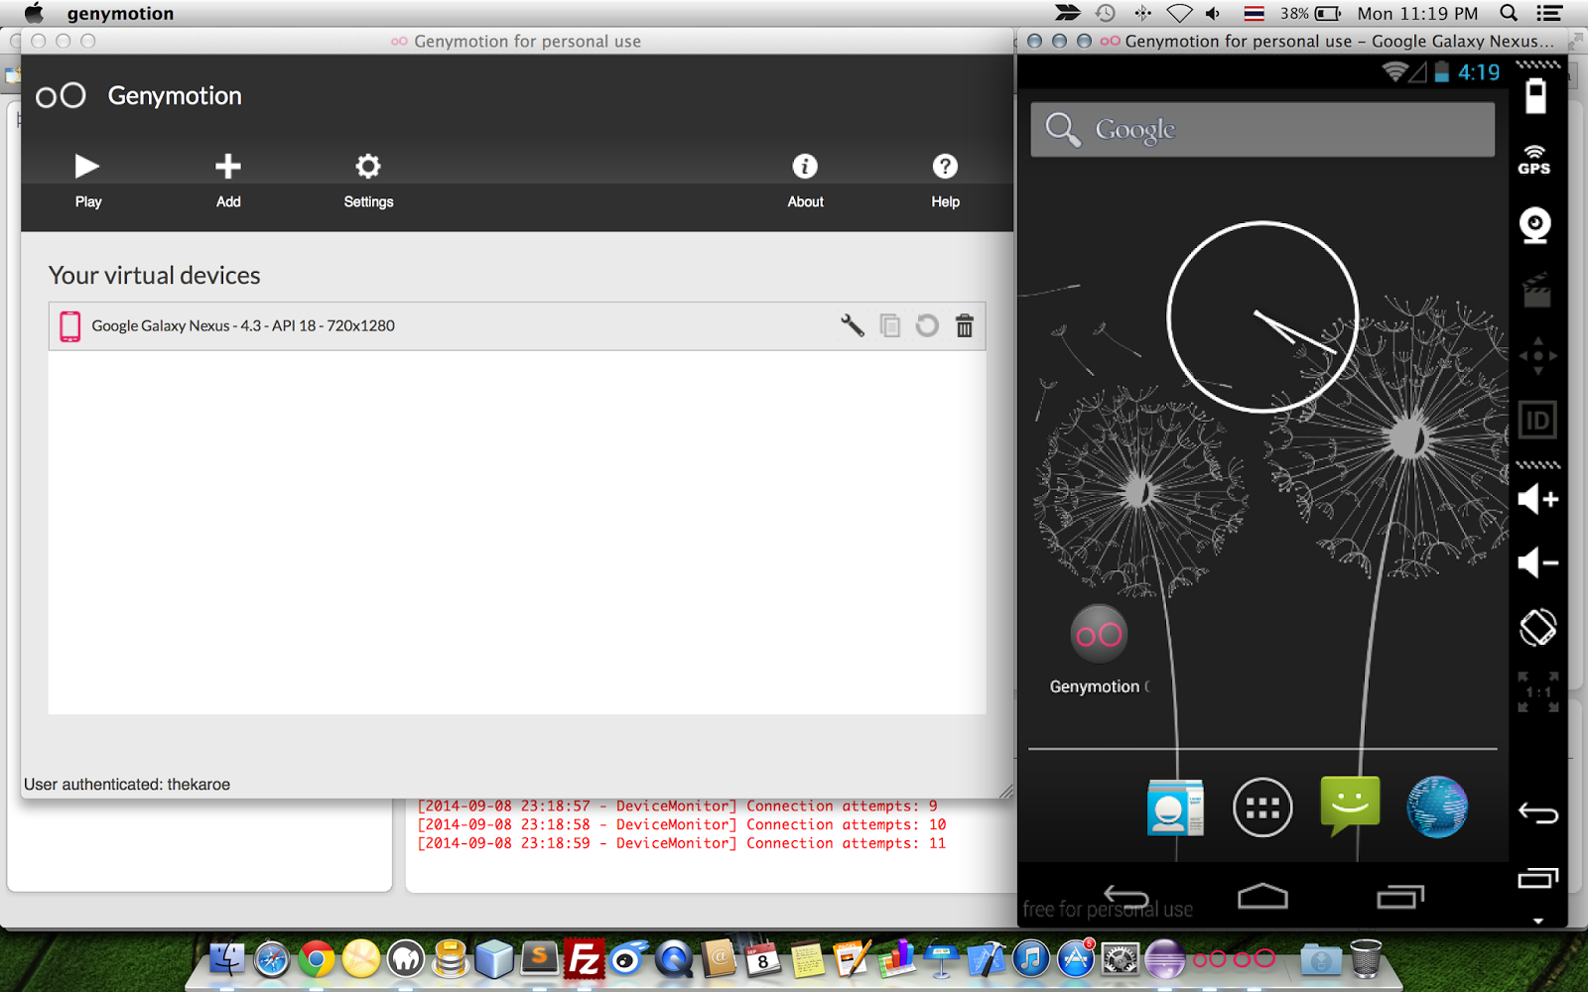Open the emulator camera widget
Image resolution: width=1588 pixels, height=992 pixels.
pyautogui.click(x=1535, y=225)
